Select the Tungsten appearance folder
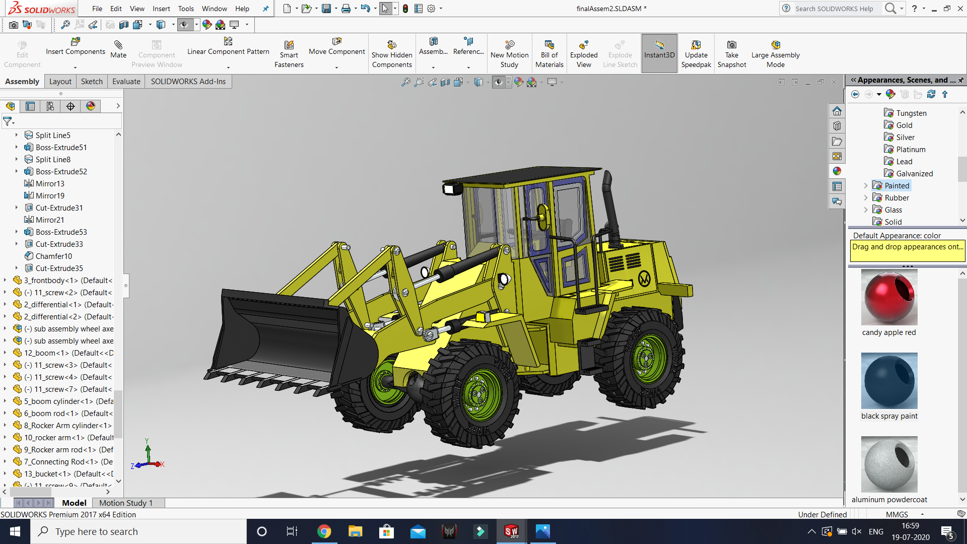The height and width of the screenshot is (544, 967). [905, 113]
